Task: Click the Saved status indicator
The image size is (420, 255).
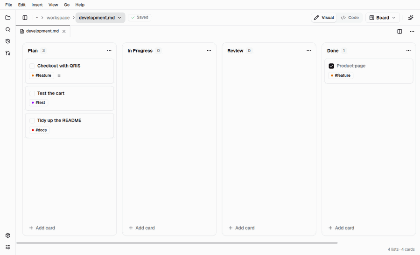Action: (x=140, y=17)
